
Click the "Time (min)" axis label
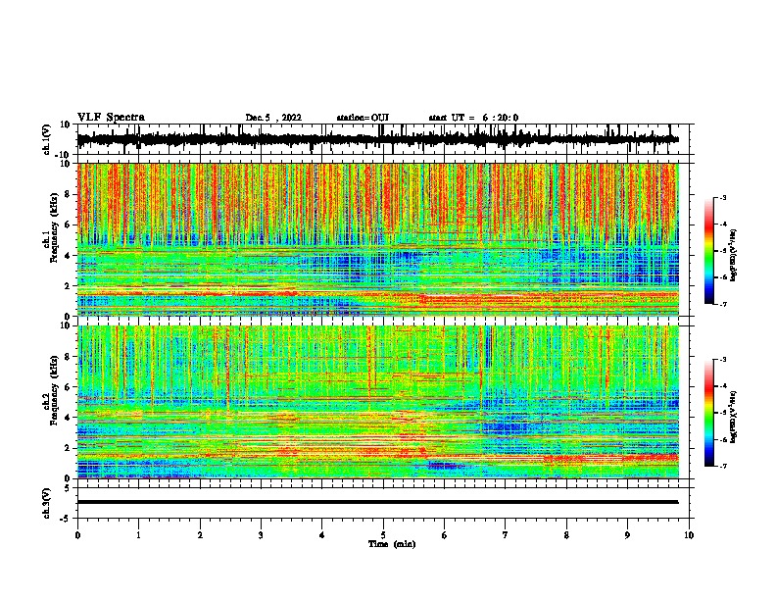pos(392,544)
